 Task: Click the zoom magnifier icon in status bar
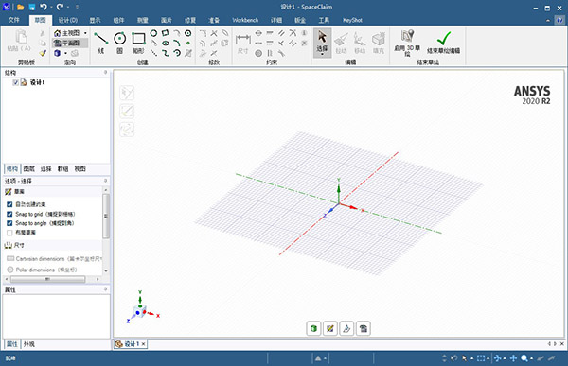(x=524, y=358)
